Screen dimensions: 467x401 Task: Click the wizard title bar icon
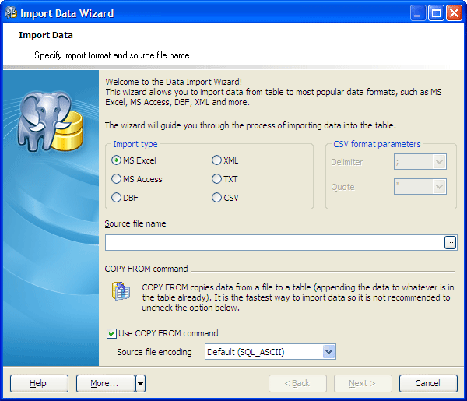[x=11, y=12]
